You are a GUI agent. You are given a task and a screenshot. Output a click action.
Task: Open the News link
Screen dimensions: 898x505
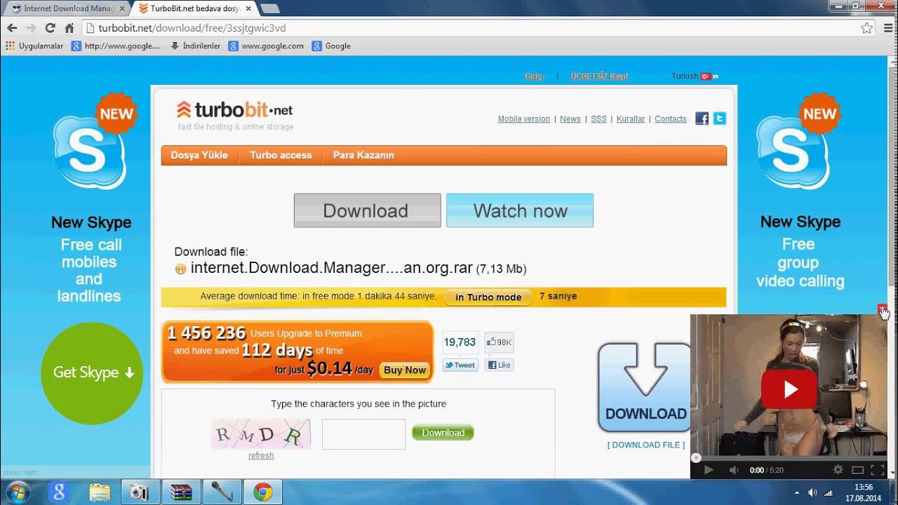click(570, 119)
